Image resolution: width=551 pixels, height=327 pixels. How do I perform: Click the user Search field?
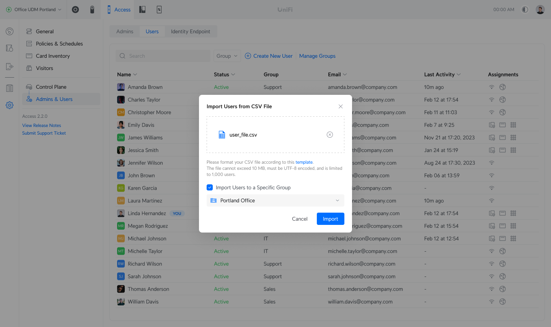tap(163, 56)
